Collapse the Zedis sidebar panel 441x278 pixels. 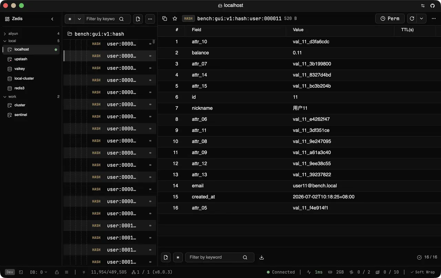pos(52,19)
